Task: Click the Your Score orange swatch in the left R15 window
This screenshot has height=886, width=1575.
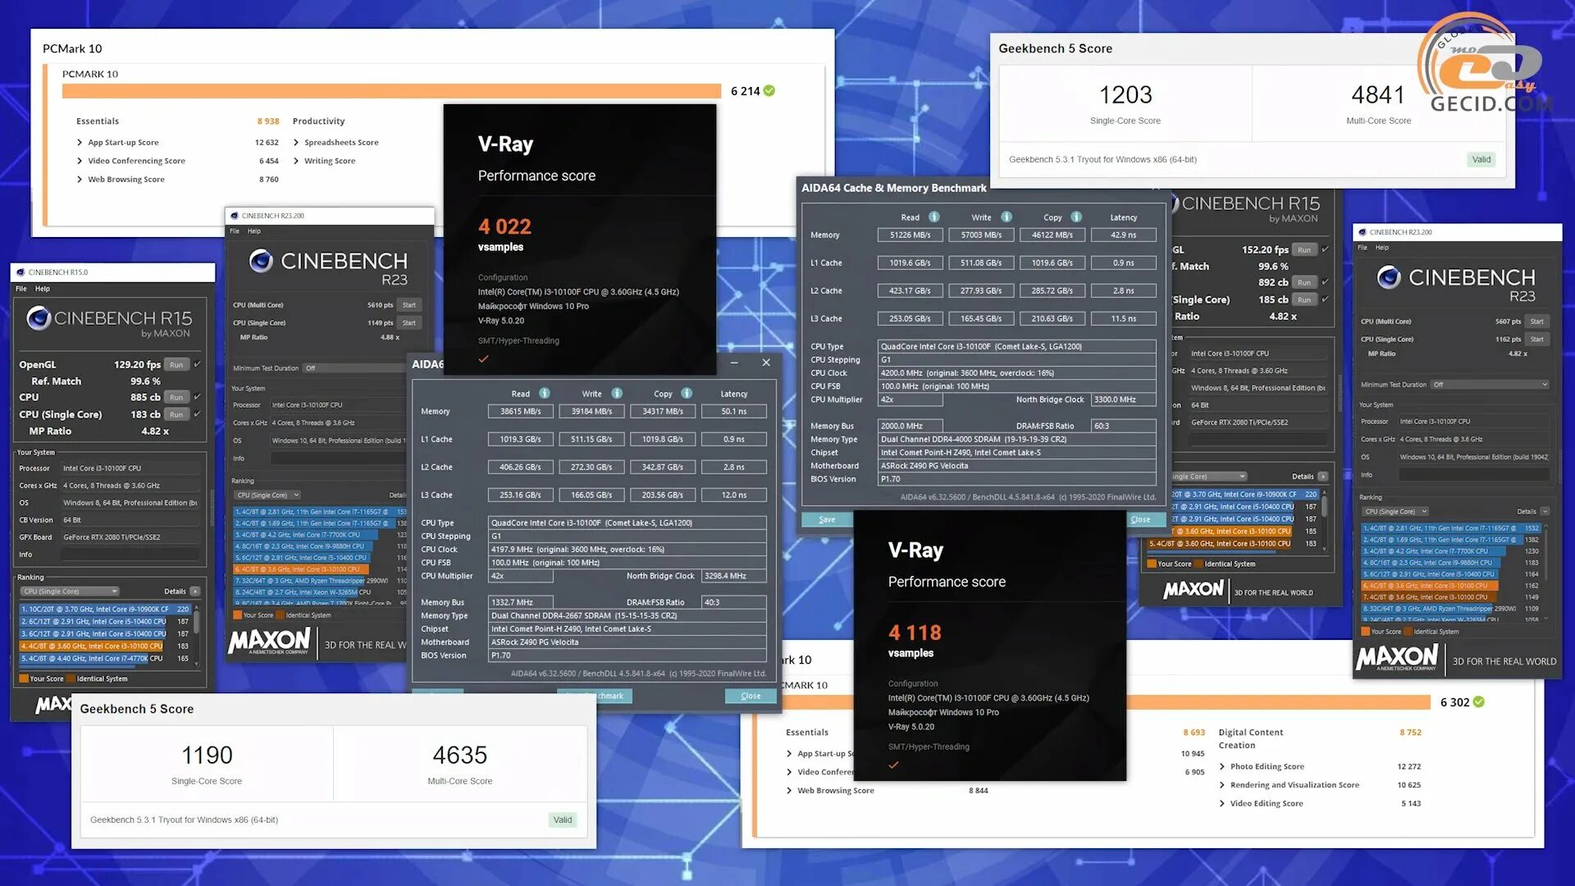Action: 24,679
